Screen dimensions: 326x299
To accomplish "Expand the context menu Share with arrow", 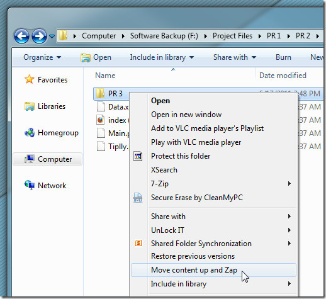I will pos(289,217).
